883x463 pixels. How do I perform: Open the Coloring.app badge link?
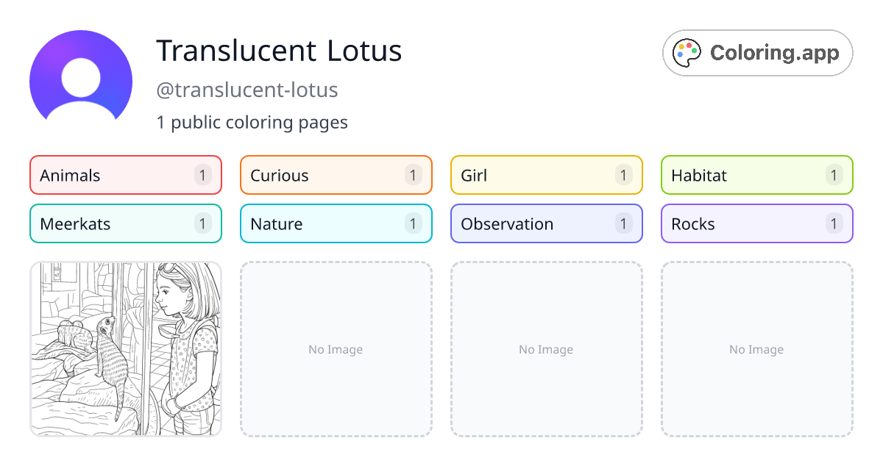pos(757,52)
